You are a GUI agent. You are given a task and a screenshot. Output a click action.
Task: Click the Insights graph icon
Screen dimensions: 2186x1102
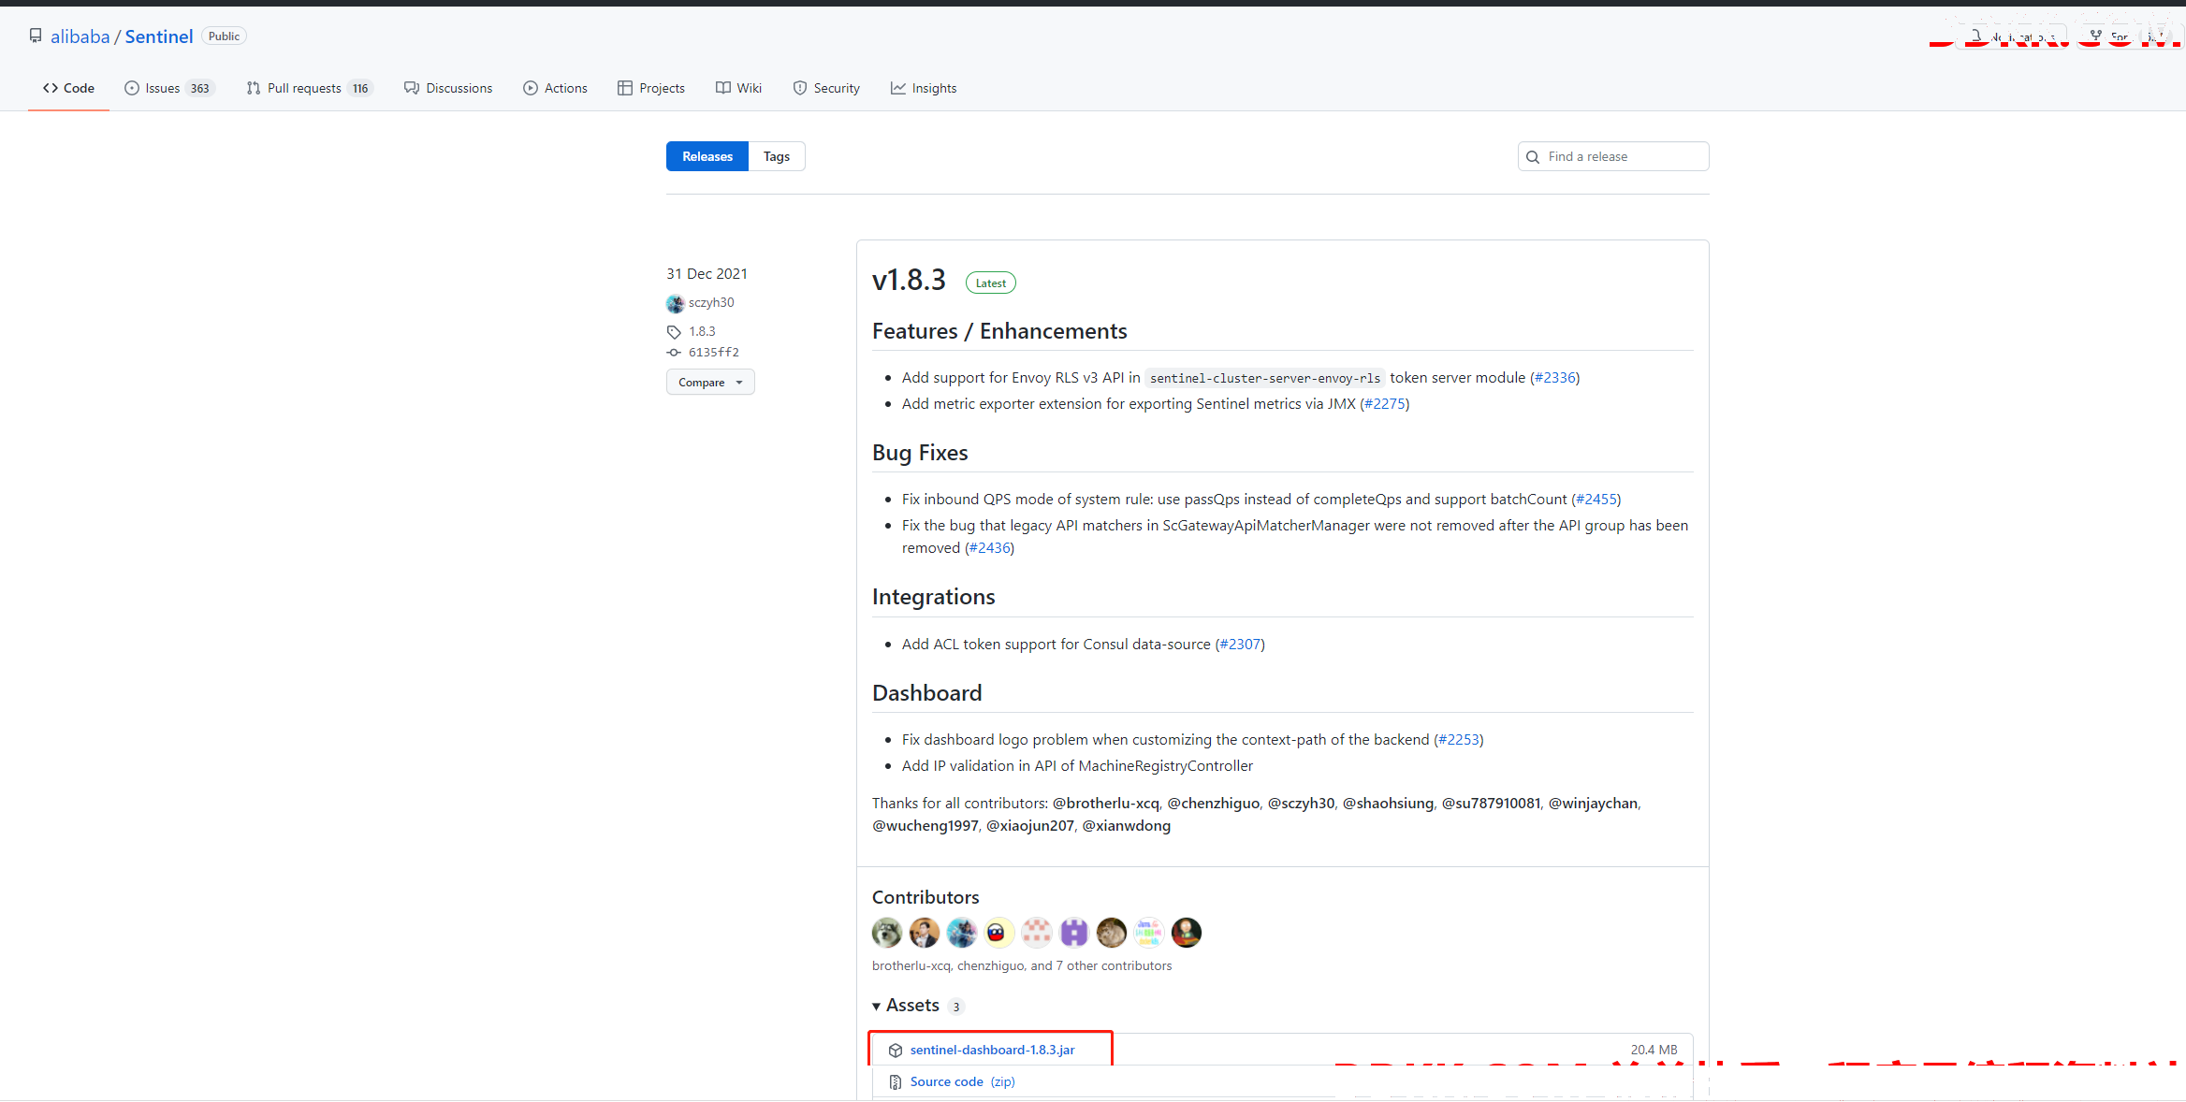[x=898, y=88]
